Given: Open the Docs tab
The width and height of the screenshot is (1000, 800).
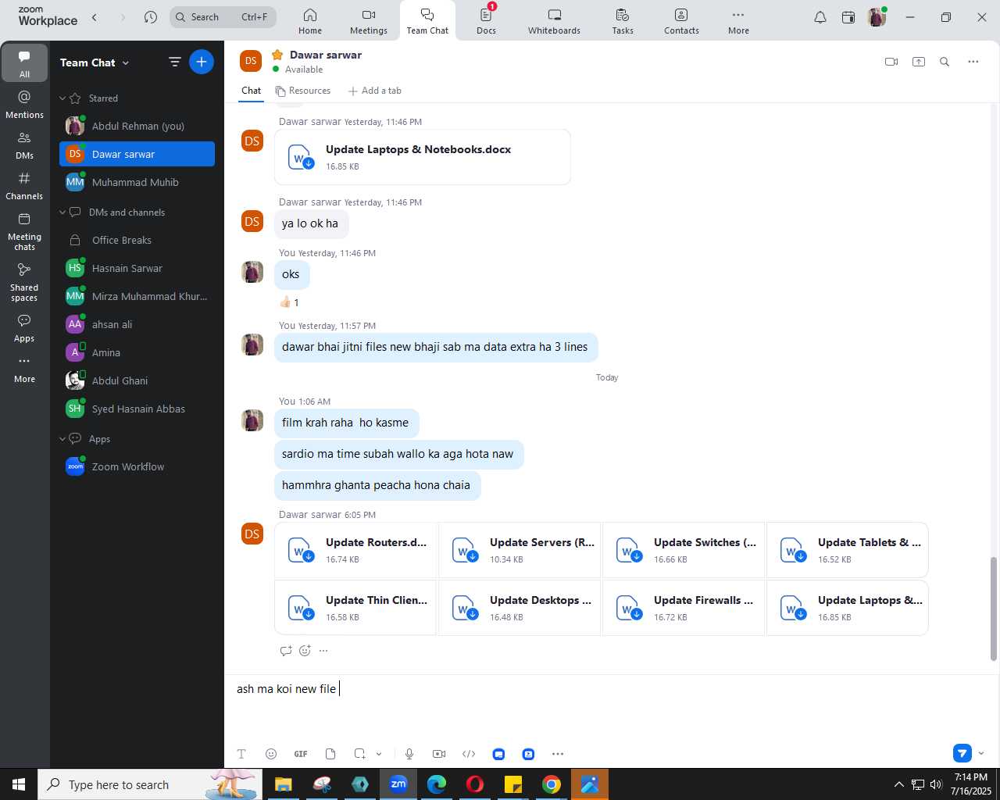Looking at the screenshot, I should tap(486, 21).
